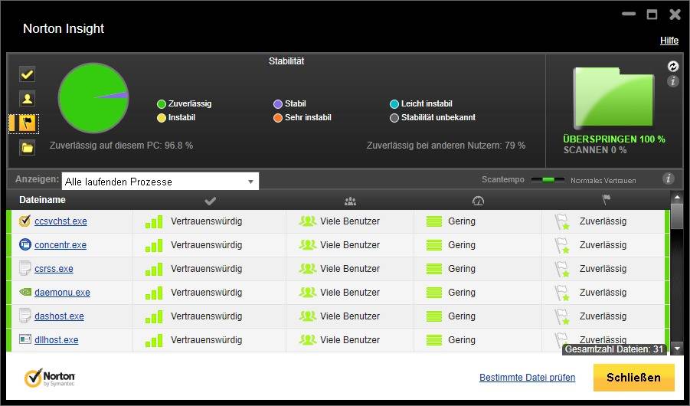Screen dimensions: 690x406
Task: Click the info icon beside Normales Vertrauen
Action: pyautogui.click(x=669, y=179)
